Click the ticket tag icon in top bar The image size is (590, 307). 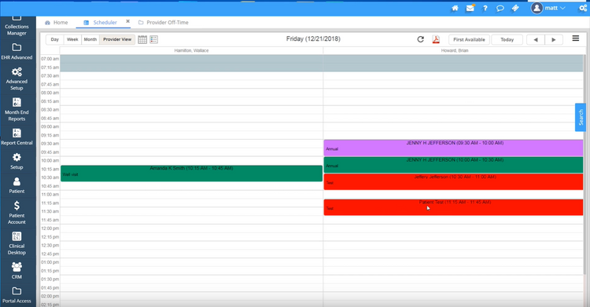515,8
